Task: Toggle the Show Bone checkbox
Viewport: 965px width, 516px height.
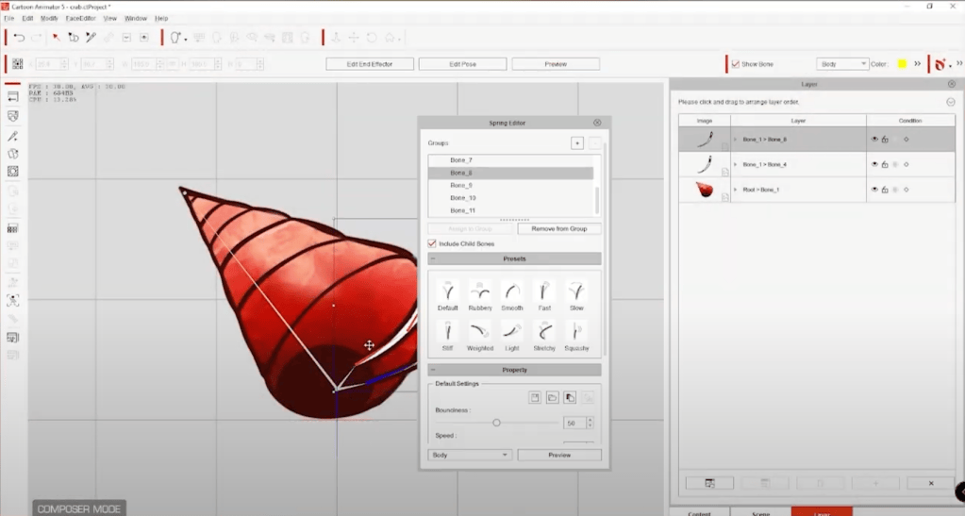Action: (736, 64)
